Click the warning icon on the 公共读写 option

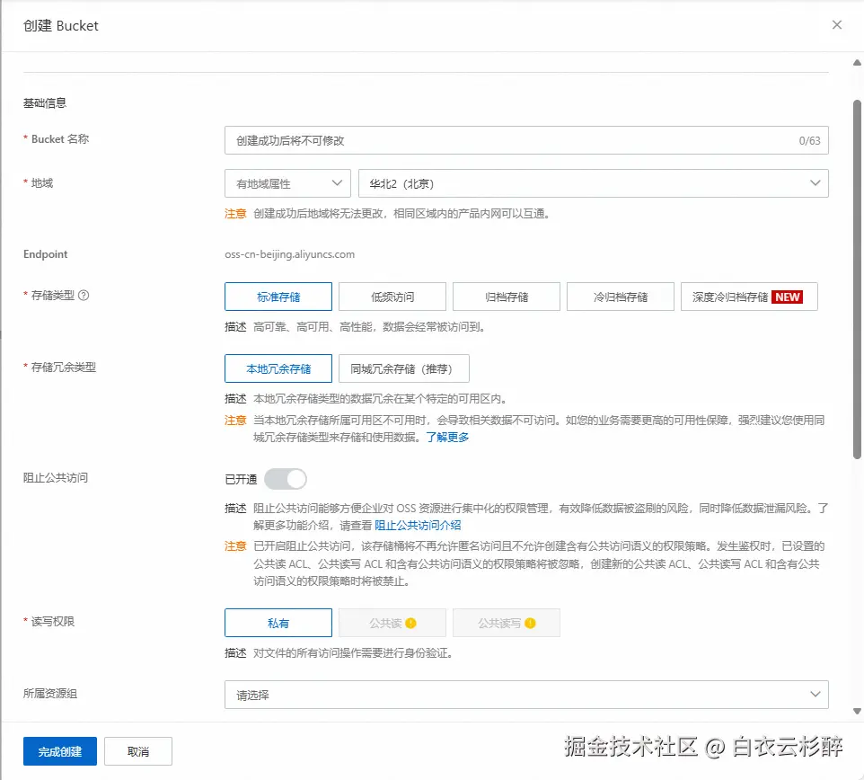[530, 623]
